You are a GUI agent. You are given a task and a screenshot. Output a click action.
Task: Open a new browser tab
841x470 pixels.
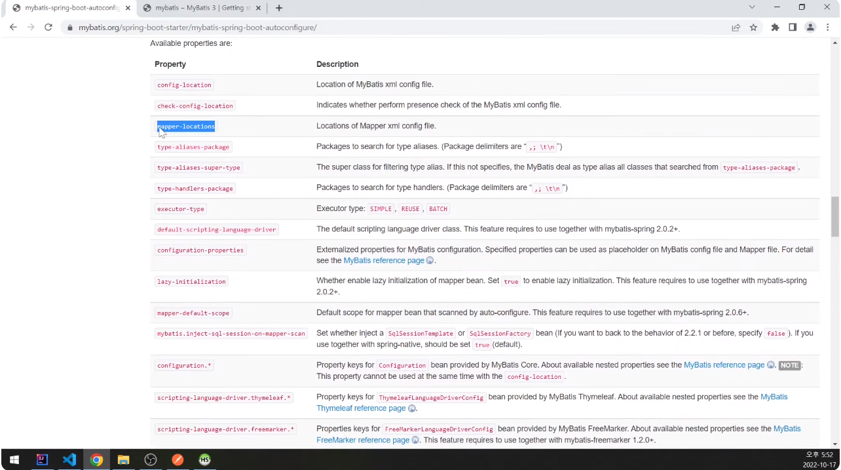(x=279, y=8)
